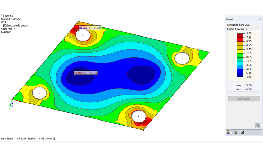Click the magnifier options button in Panel

coord(258,125)
